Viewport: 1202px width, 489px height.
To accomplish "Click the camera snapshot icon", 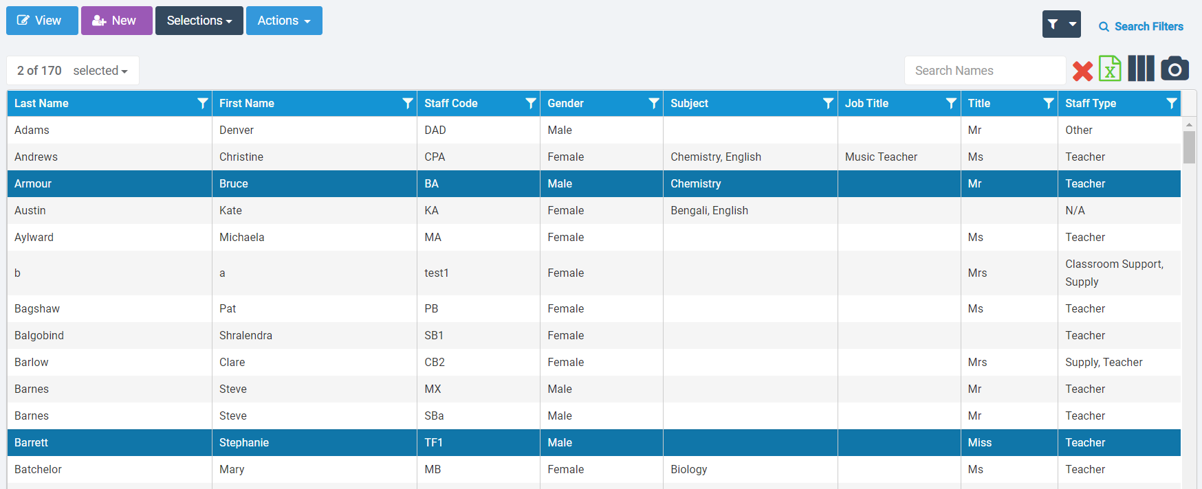I will coord(1174,69).
